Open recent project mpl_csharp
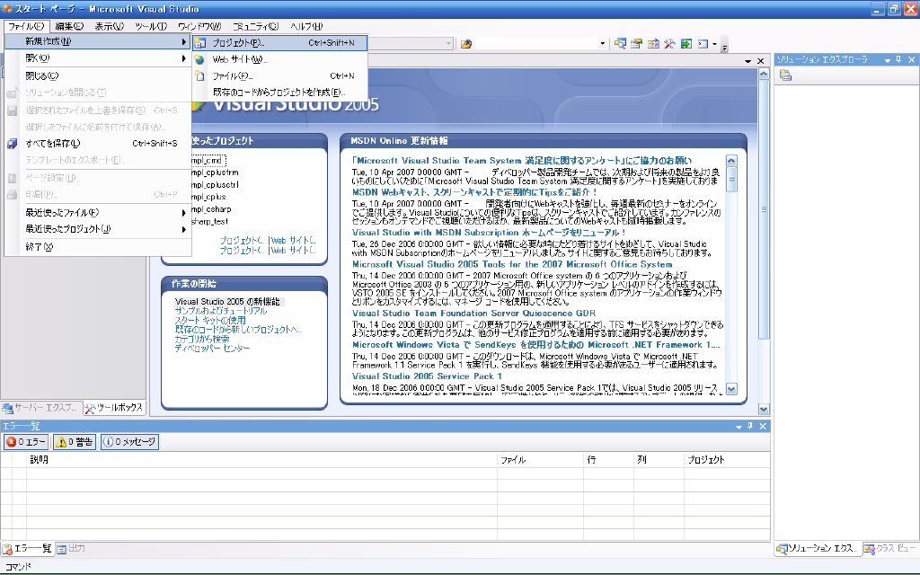This screenshot has width=920, height=575. 211,208
